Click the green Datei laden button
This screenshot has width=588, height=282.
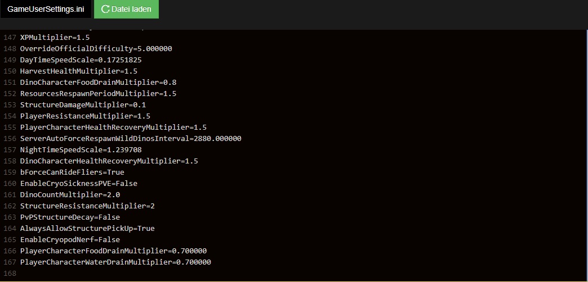tap(126, 9)
